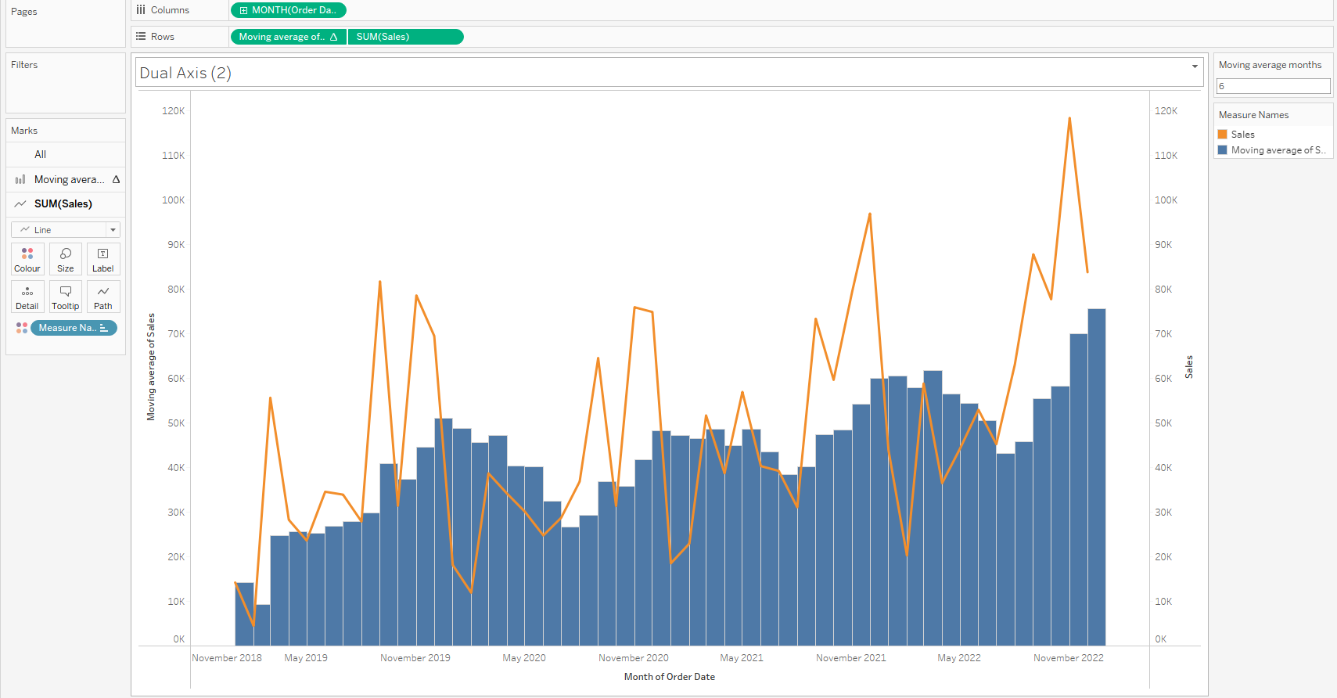1337x698 pixels.
Task: Click the Moving average of S.. legend label
Action: coord(1278,150)
